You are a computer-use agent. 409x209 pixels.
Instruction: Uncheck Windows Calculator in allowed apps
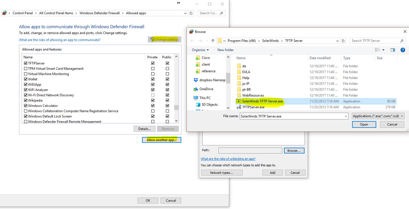click(25, 105)
